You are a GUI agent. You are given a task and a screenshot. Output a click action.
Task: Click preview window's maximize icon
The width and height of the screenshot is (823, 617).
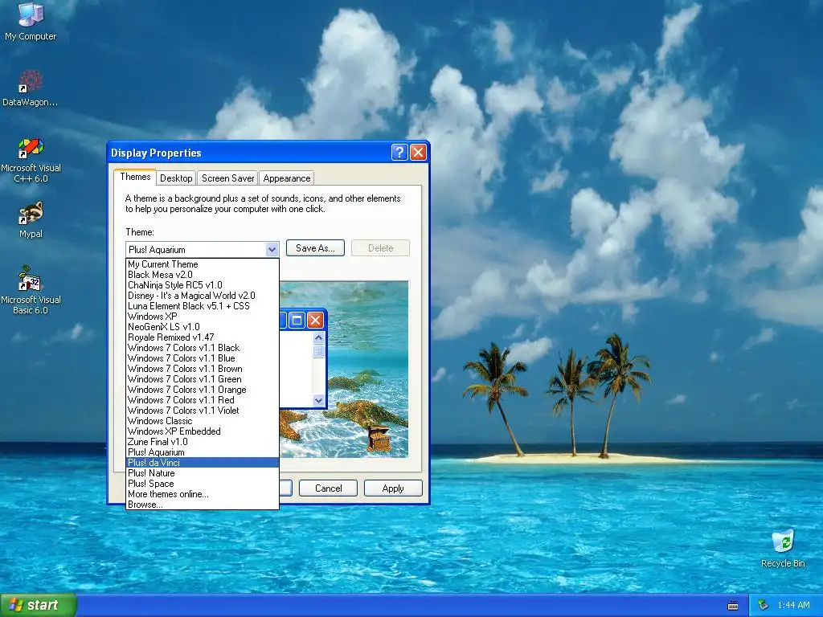(297, 320)
